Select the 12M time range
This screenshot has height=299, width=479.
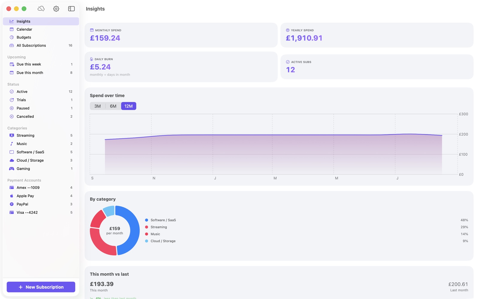point(128,106)
